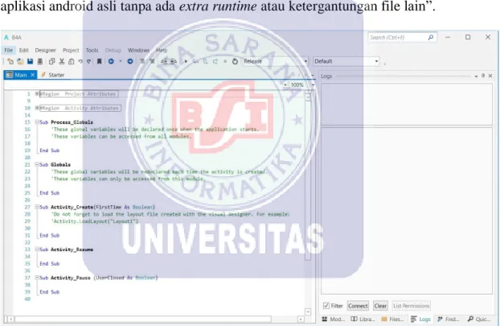Switch to the Starter module tab
This screenshot has width=500, height=326.
pyautogui.click(x=53, y=75)
